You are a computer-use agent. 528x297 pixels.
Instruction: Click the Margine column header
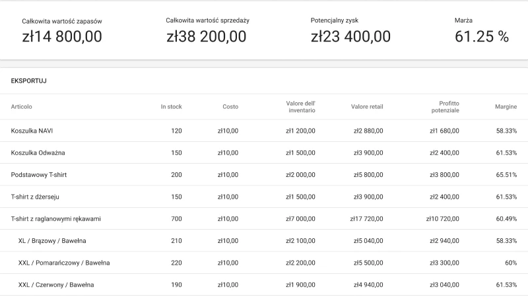(506, 107)
